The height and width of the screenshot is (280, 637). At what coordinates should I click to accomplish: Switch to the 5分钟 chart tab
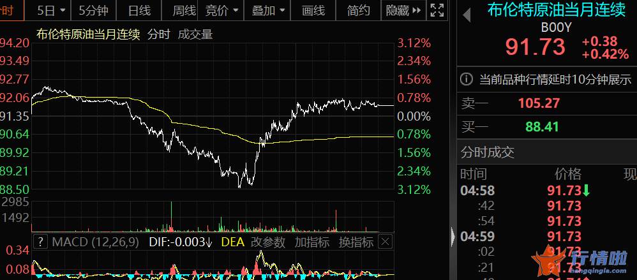click(x=93, y=10)
